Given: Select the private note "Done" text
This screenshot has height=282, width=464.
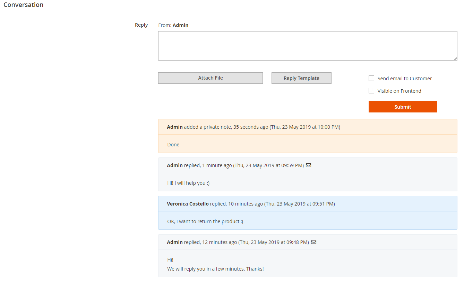Looking at the screenshot, I should (173, 145).
